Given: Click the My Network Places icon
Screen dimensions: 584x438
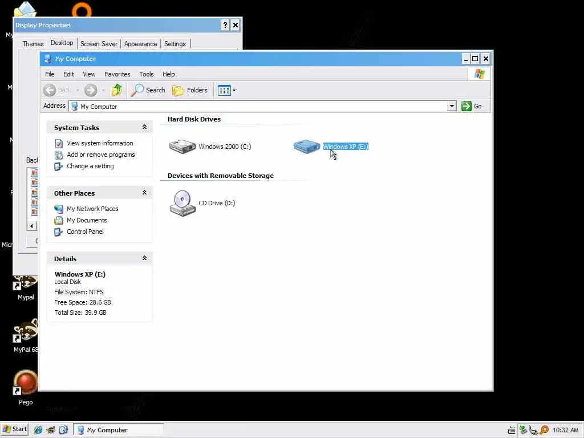Looking at the screenshot, I should tap(59, 209).
